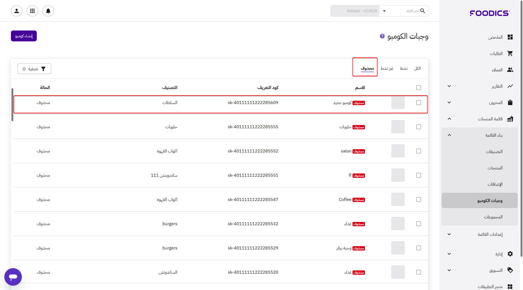Open the chat support bubble
523x290 pixels.
tap(13, 277)
